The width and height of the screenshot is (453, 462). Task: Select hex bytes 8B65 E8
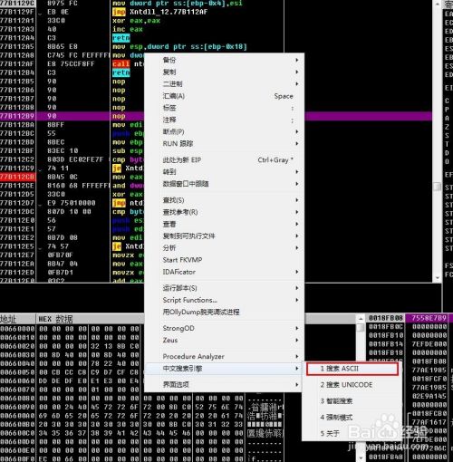[63, 47]
